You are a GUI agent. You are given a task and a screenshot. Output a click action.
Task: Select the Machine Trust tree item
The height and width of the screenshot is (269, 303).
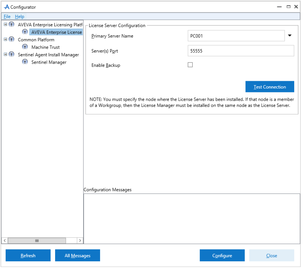(x=46, y=48)
